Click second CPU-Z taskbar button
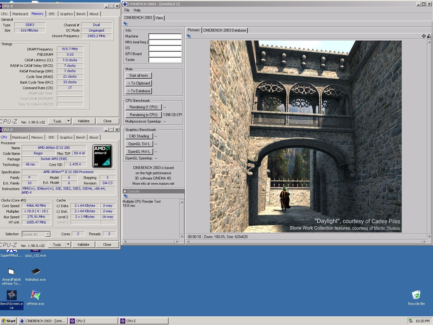Screen dimensions: 433x325 coord(144,321)
